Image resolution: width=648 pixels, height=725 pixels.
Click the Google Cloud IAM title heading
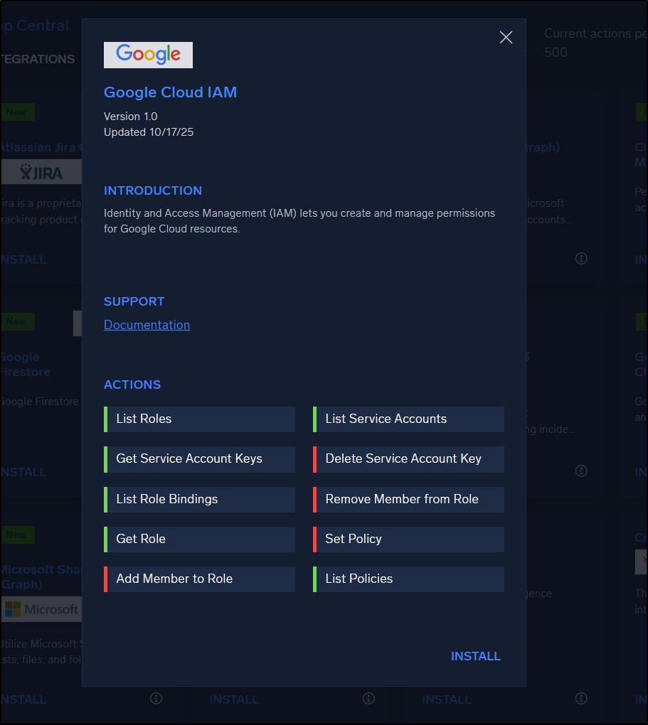(170, 92)
